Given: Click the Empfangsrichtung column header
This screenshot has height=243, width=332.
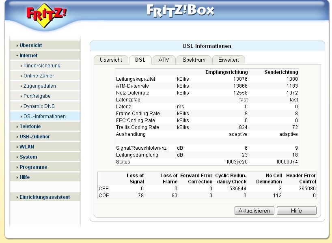Looking at the screenshot, I should 226,72.
